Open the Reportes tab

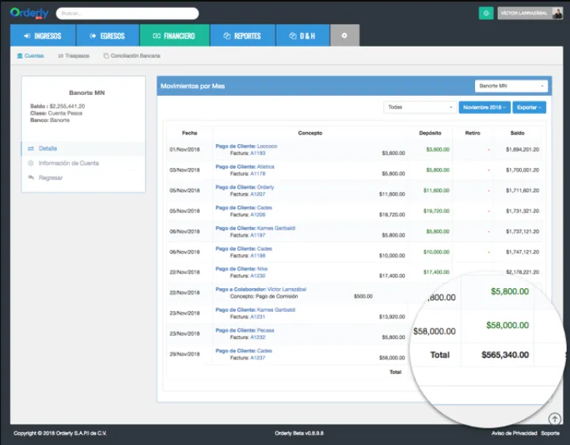242,36
